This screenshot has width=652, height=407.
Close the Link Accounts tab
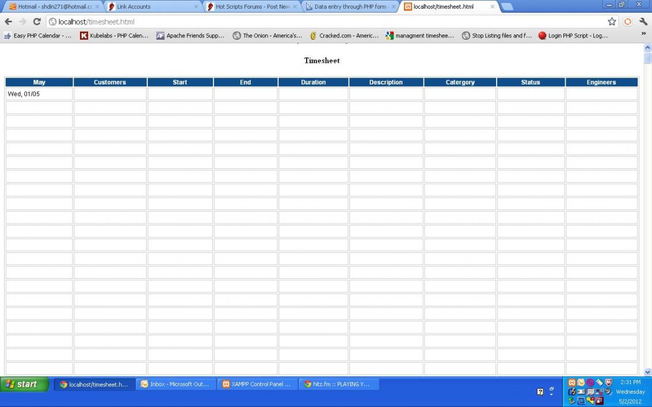point(196,7)
